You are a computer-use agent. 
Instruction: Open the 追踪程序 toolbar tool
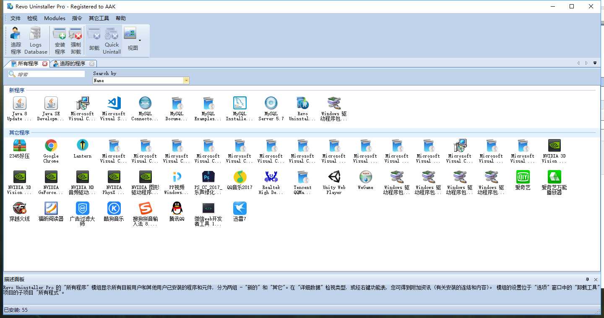(16, 41)
